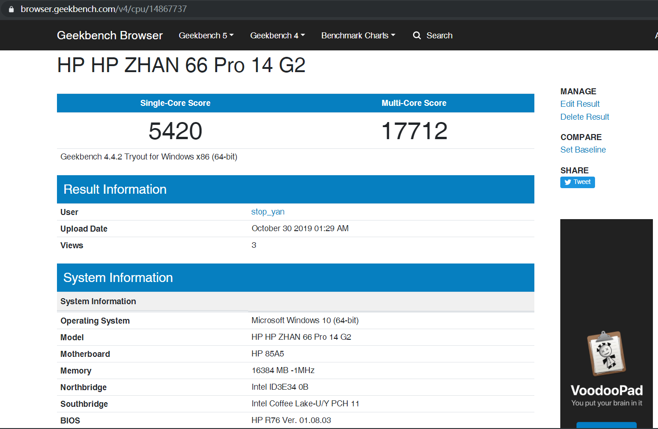Click the Result Information section header

pyautogui.click(x=295, y=190)
